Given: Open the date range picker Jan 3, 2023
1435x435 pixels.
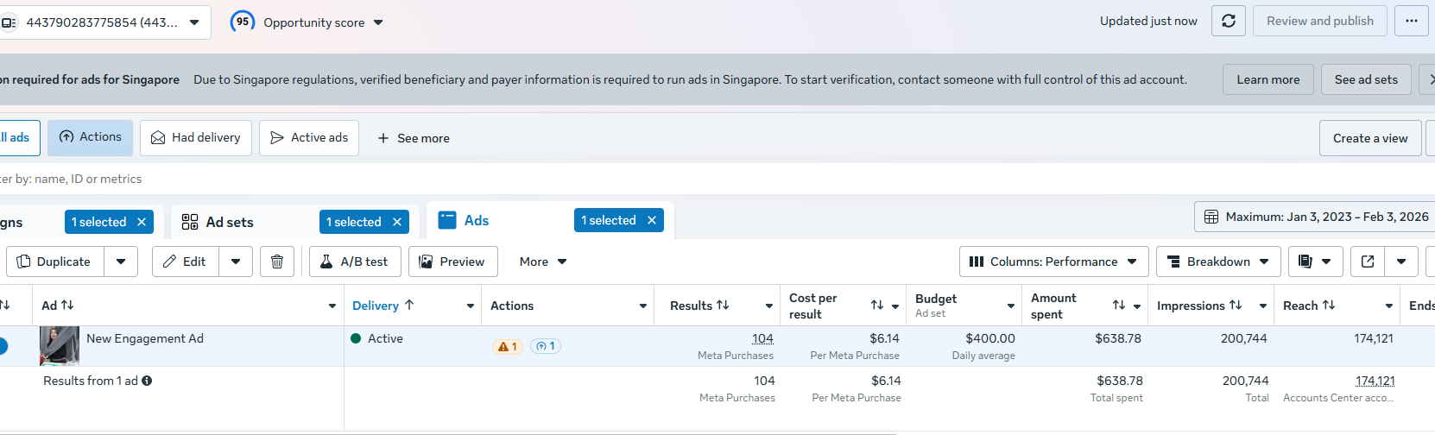Looking at the screenshot, I should click(1315, 217).
